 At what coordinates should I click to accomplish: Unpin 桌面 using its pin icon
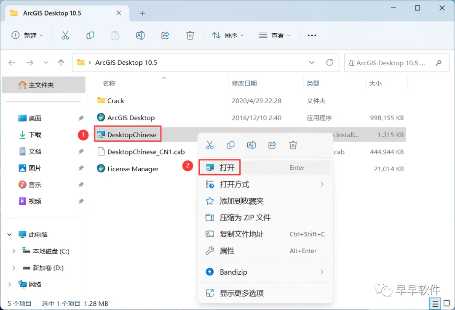coord(81,118)
